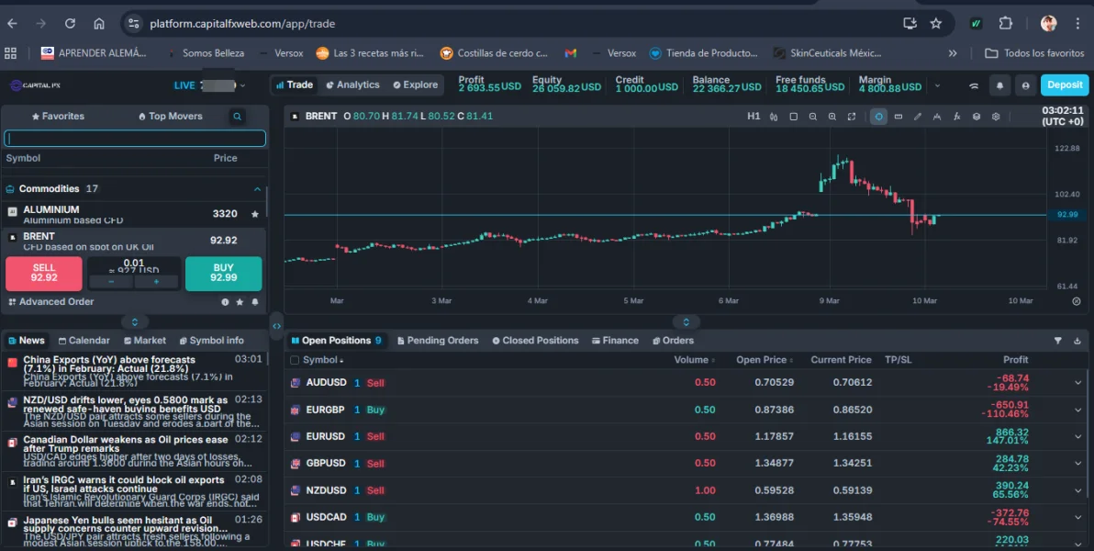Open the notifications bell in header
The width and height of the screenshot is (1094, 551).
click(x=999, y=85)
